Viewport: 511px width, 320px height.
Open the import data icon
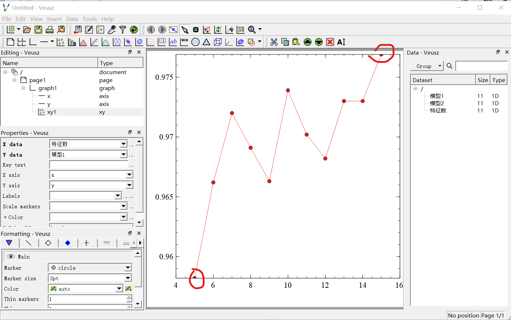[77, 30]
